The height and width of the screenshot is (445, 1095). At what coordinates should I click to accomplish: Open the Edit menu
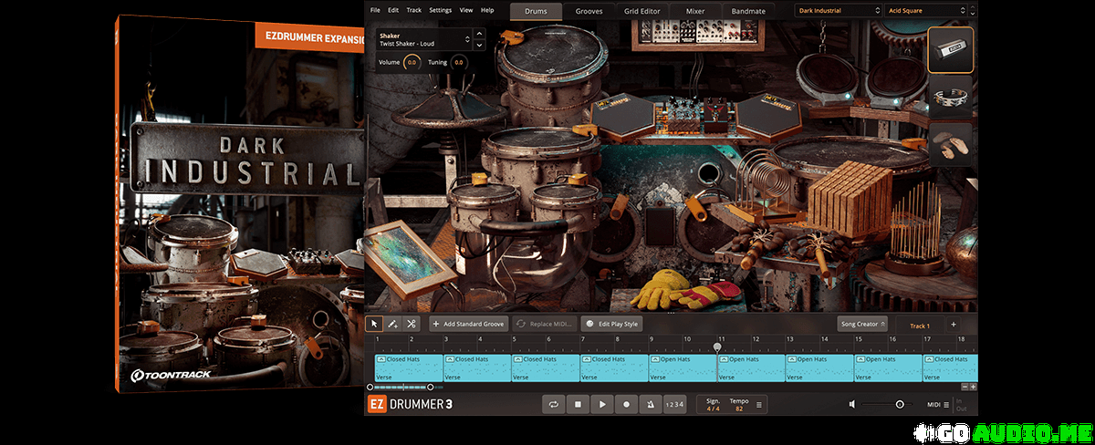click(393, 10)
